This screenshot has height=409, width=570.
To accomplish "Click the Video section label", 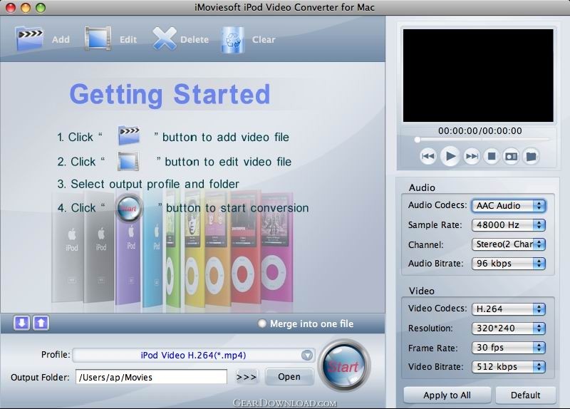I will tap(422, 291).
